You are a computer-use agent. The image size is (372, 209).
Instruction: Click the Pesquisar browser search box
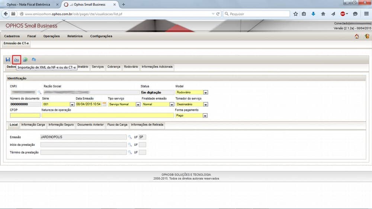pyautogui.click(x=256, y=14)
